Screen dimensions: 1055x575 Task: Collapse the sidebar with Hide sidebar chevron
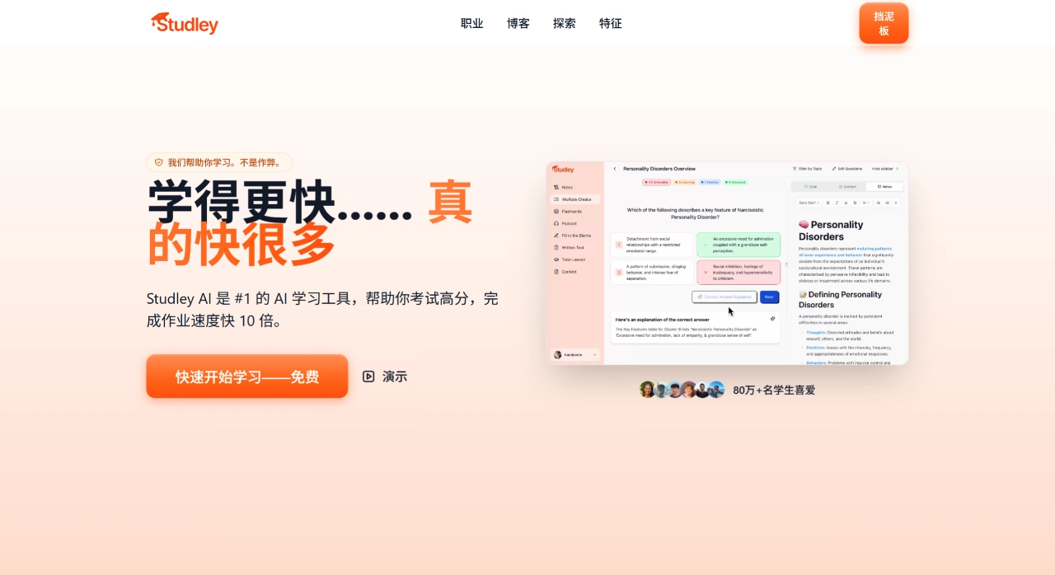[884, 169]
